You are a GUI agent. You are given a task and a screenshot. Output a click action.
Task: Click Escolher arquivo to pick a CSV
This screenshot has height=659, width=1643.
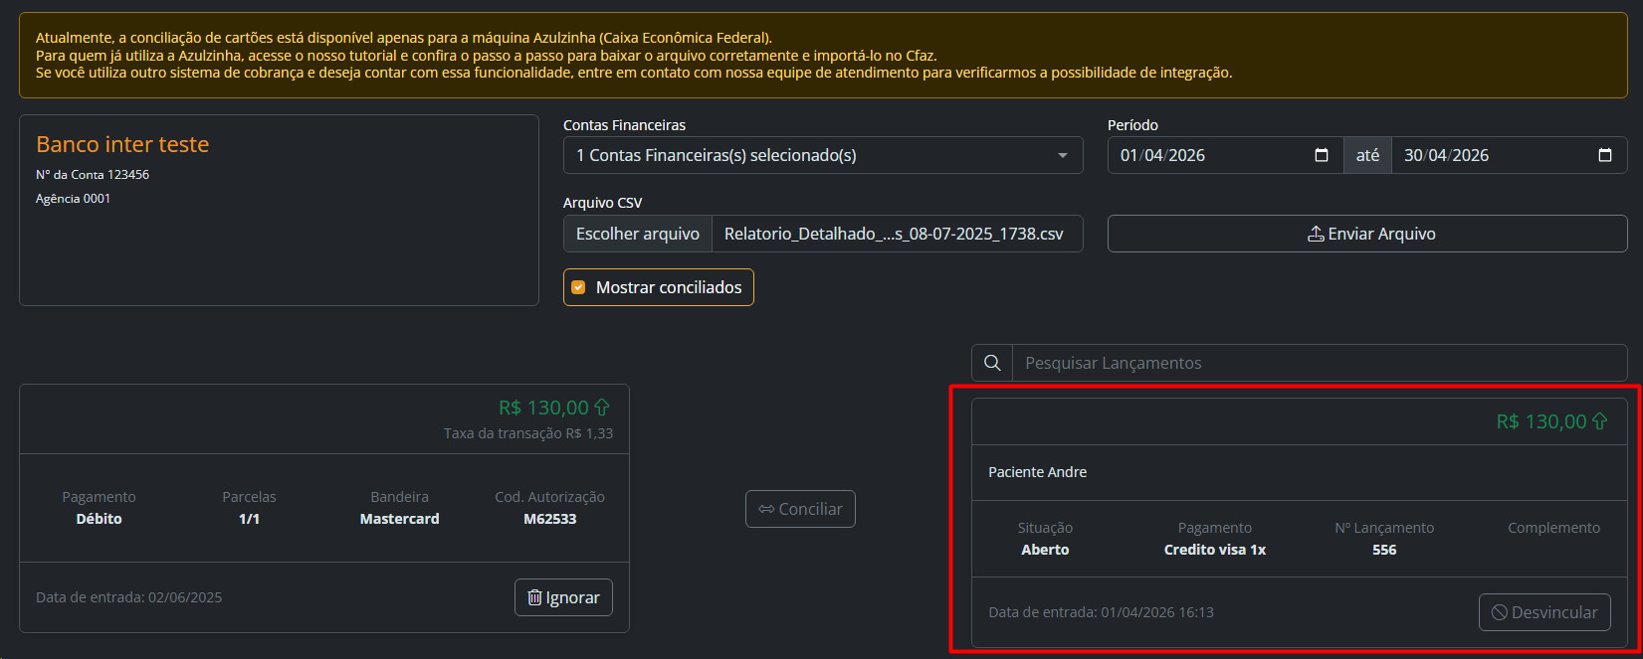(x=638, y=234)
